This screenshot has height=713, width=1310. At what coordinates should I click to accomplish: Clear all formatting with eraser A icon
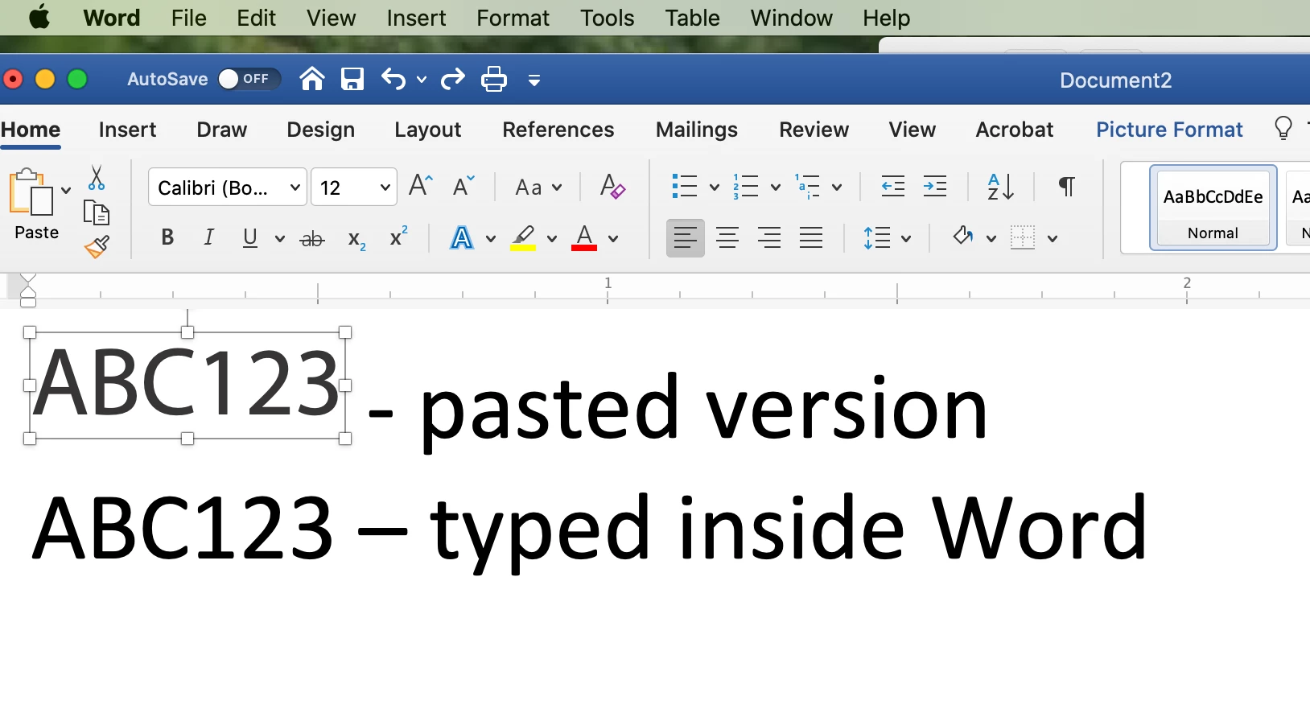612,187
